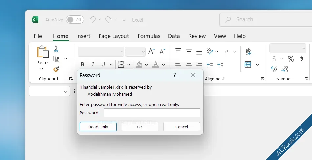This screenshot has width=312, height=160.
Task: Click Increase Decimal icon
Action: (x=274, y=69)
